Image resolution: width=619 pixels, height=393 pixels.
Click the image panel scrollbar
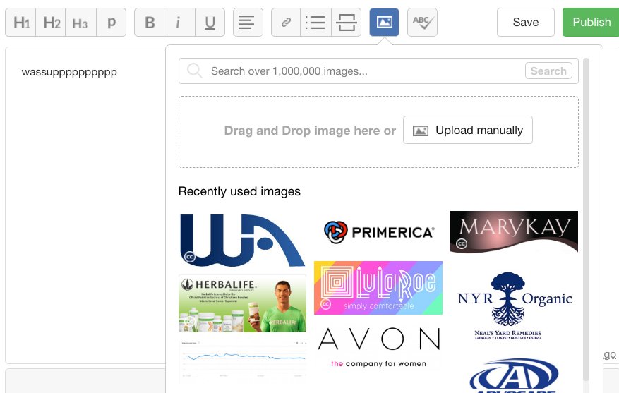tap(586, 219)
